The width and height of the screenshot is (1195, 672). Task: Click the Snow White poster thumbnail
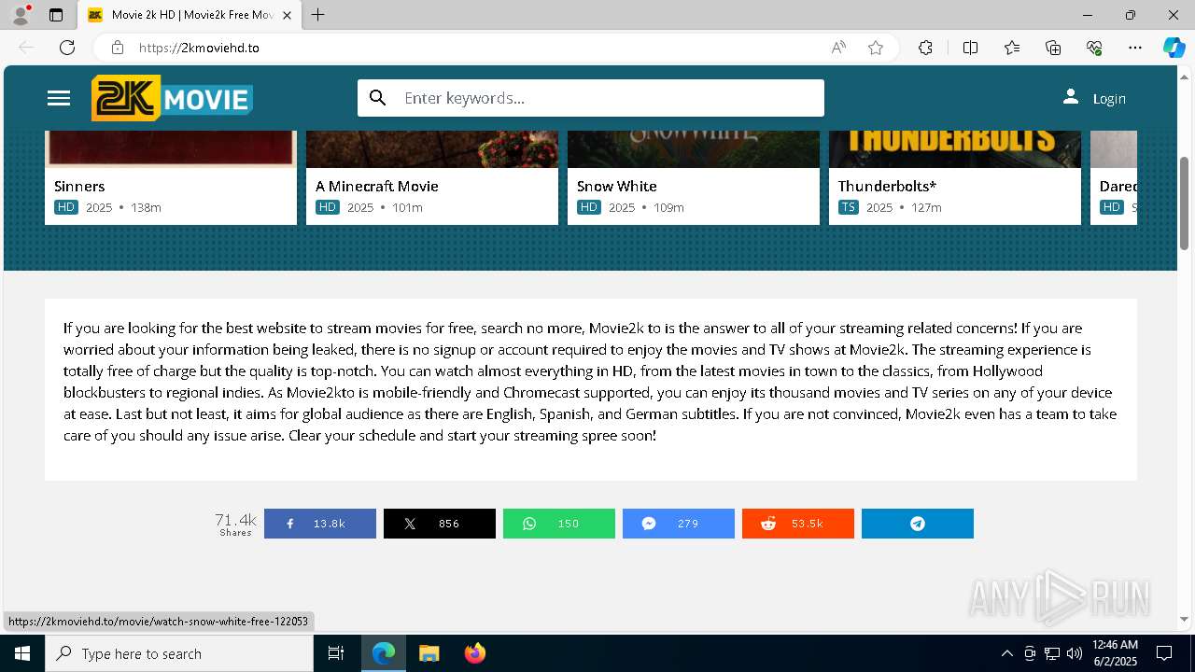[694, 149]
